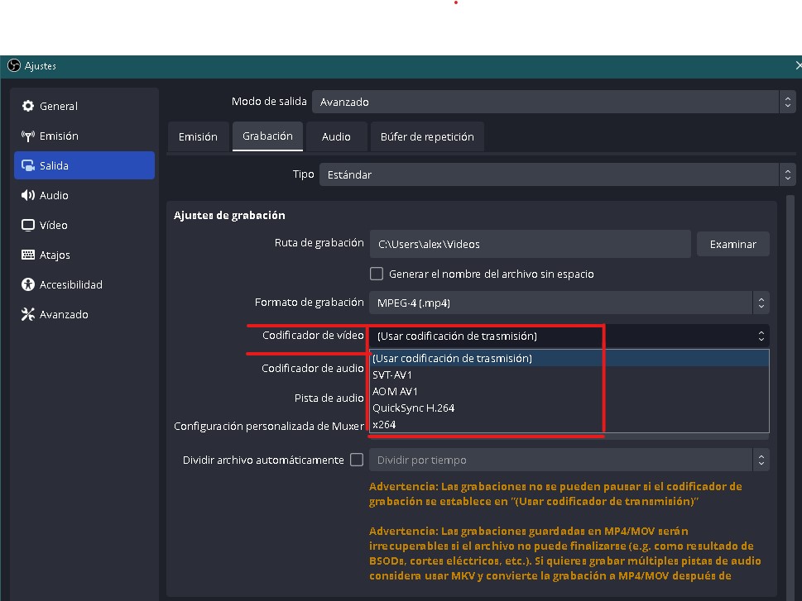Click the Ruta de grabación path field
The image size is (802, 601).
point(530,244)
